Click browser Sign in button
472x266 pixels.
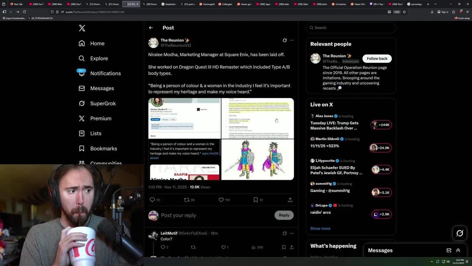[x=443, y=12]
